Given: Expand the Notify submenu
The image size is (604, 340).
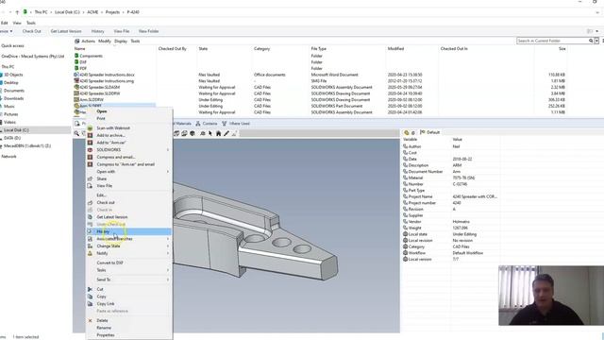Looking at the screenshot, I should pos(168,253).
